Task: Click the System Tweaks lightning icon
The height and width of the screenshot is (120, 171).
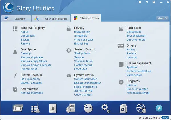Action: 15,76
